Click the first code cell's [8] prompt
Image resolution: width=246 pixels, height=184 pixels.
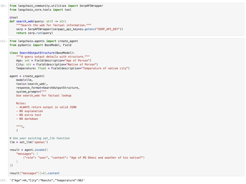pos(3,6)
